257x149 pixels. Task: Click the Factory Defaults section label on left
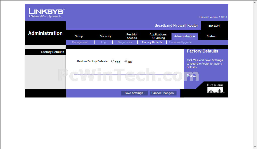click(x=53, y=52)
